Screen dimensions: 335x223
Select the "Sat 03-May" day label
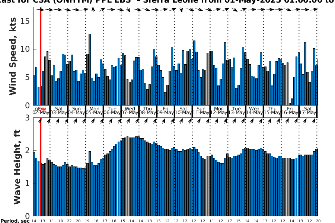click(x=59, y=110)
